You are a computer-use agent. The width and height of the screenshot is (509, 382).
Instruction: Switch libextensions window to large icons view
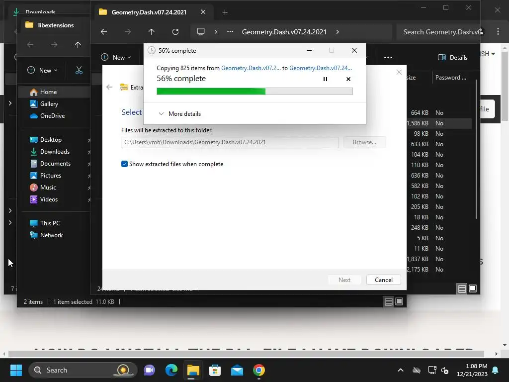point(399,302)
